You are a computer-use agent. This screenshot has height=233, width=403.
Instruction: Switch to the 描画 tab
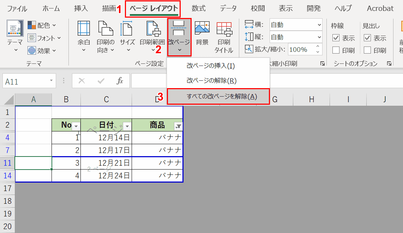pos(109,8)
